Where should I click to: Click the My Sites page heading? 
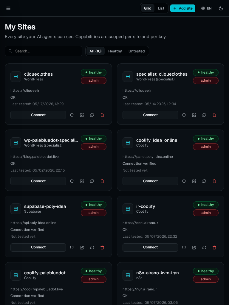tap(20, 27)
